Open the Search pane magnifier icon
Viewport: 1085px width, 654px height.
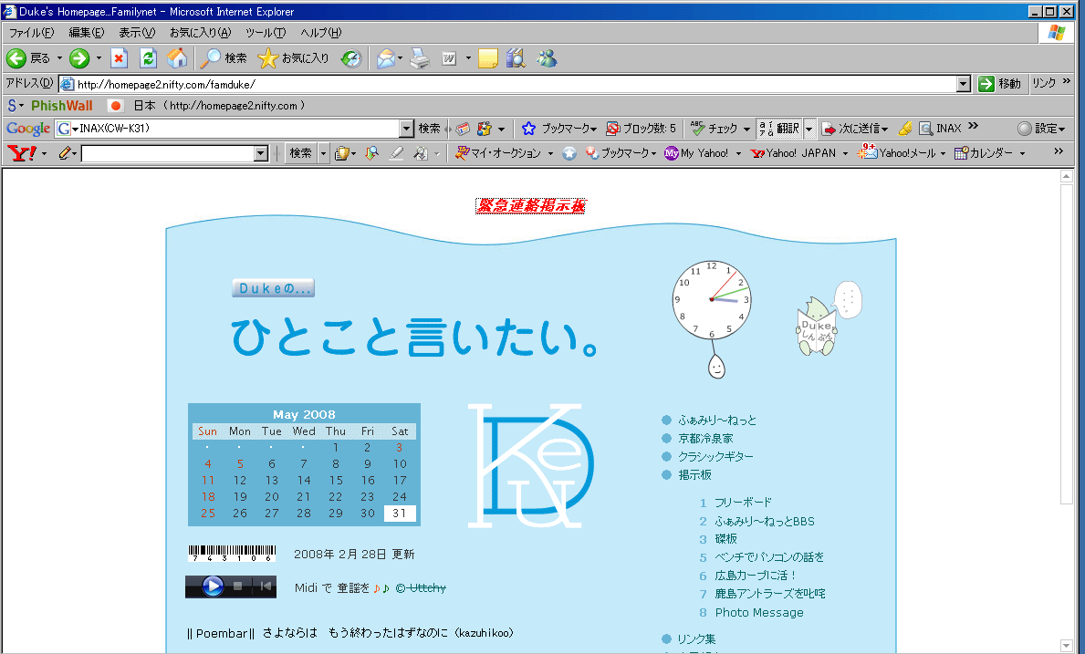[210, 58]
